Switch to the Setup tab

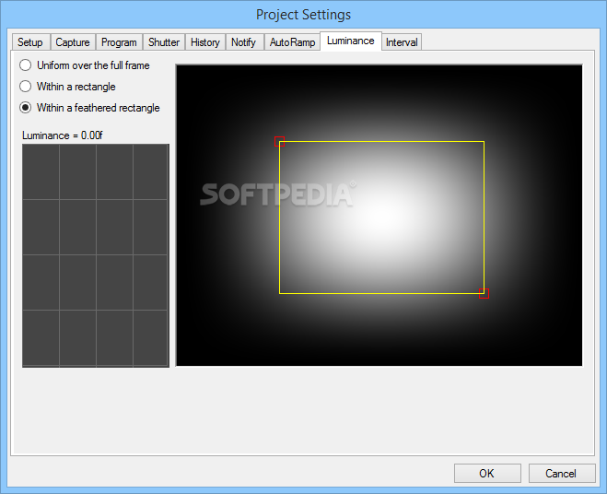[30, 41]
